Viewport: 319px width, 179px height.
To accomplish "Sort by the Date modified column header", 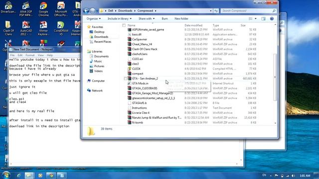I will pos(193,25).
